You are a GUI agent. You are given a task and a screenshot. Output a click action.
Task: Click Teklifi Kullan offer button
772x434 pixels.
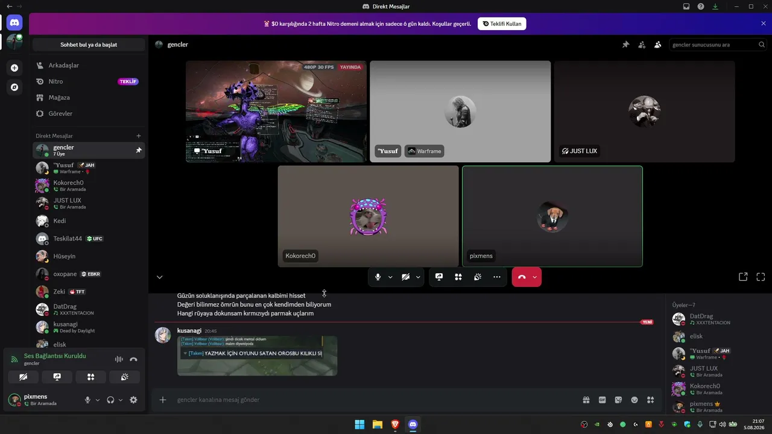coord(502,24)
